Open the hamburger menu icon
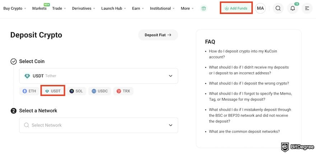Image resolution: width=316 pixels, height=154 pixels. [x=307, y=9]
